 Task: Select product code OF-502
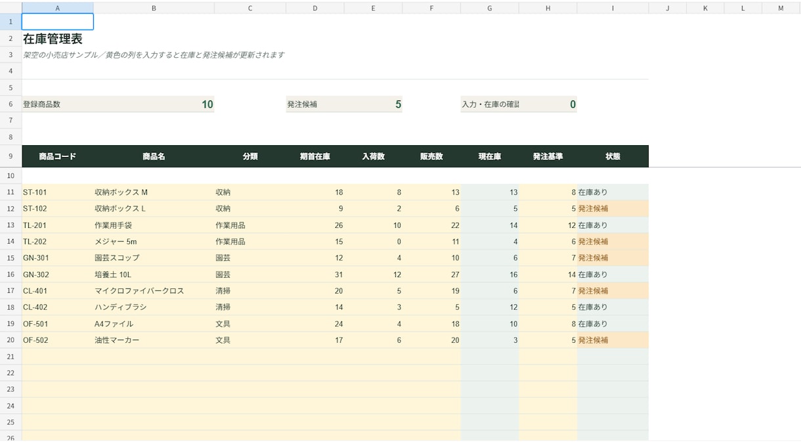pos(58,340)
